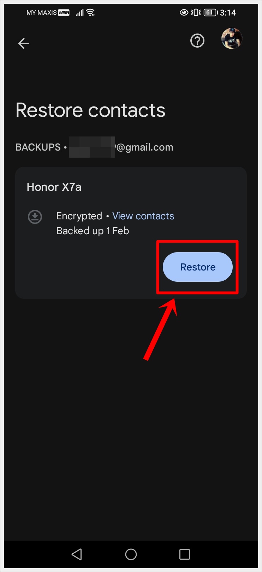The image size is (262, 572).
Task: Tap the Wi-Fi status bar icon
Action: tap(90, 12)
